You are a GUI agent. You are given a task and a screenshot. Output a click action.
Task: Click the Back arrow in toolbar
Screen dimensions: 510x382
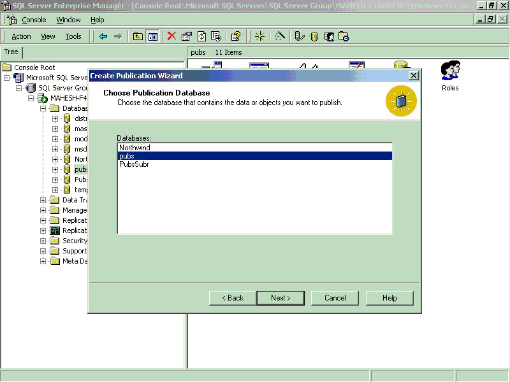103,36
